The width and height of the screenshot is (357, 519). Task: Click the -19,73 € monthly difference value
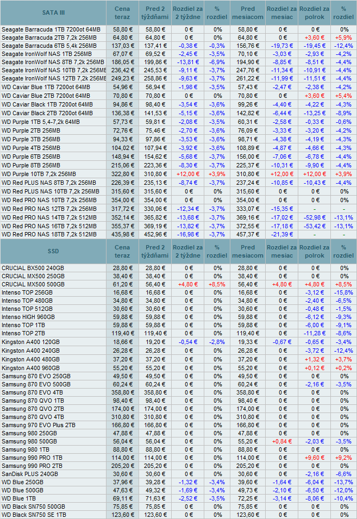282,46
